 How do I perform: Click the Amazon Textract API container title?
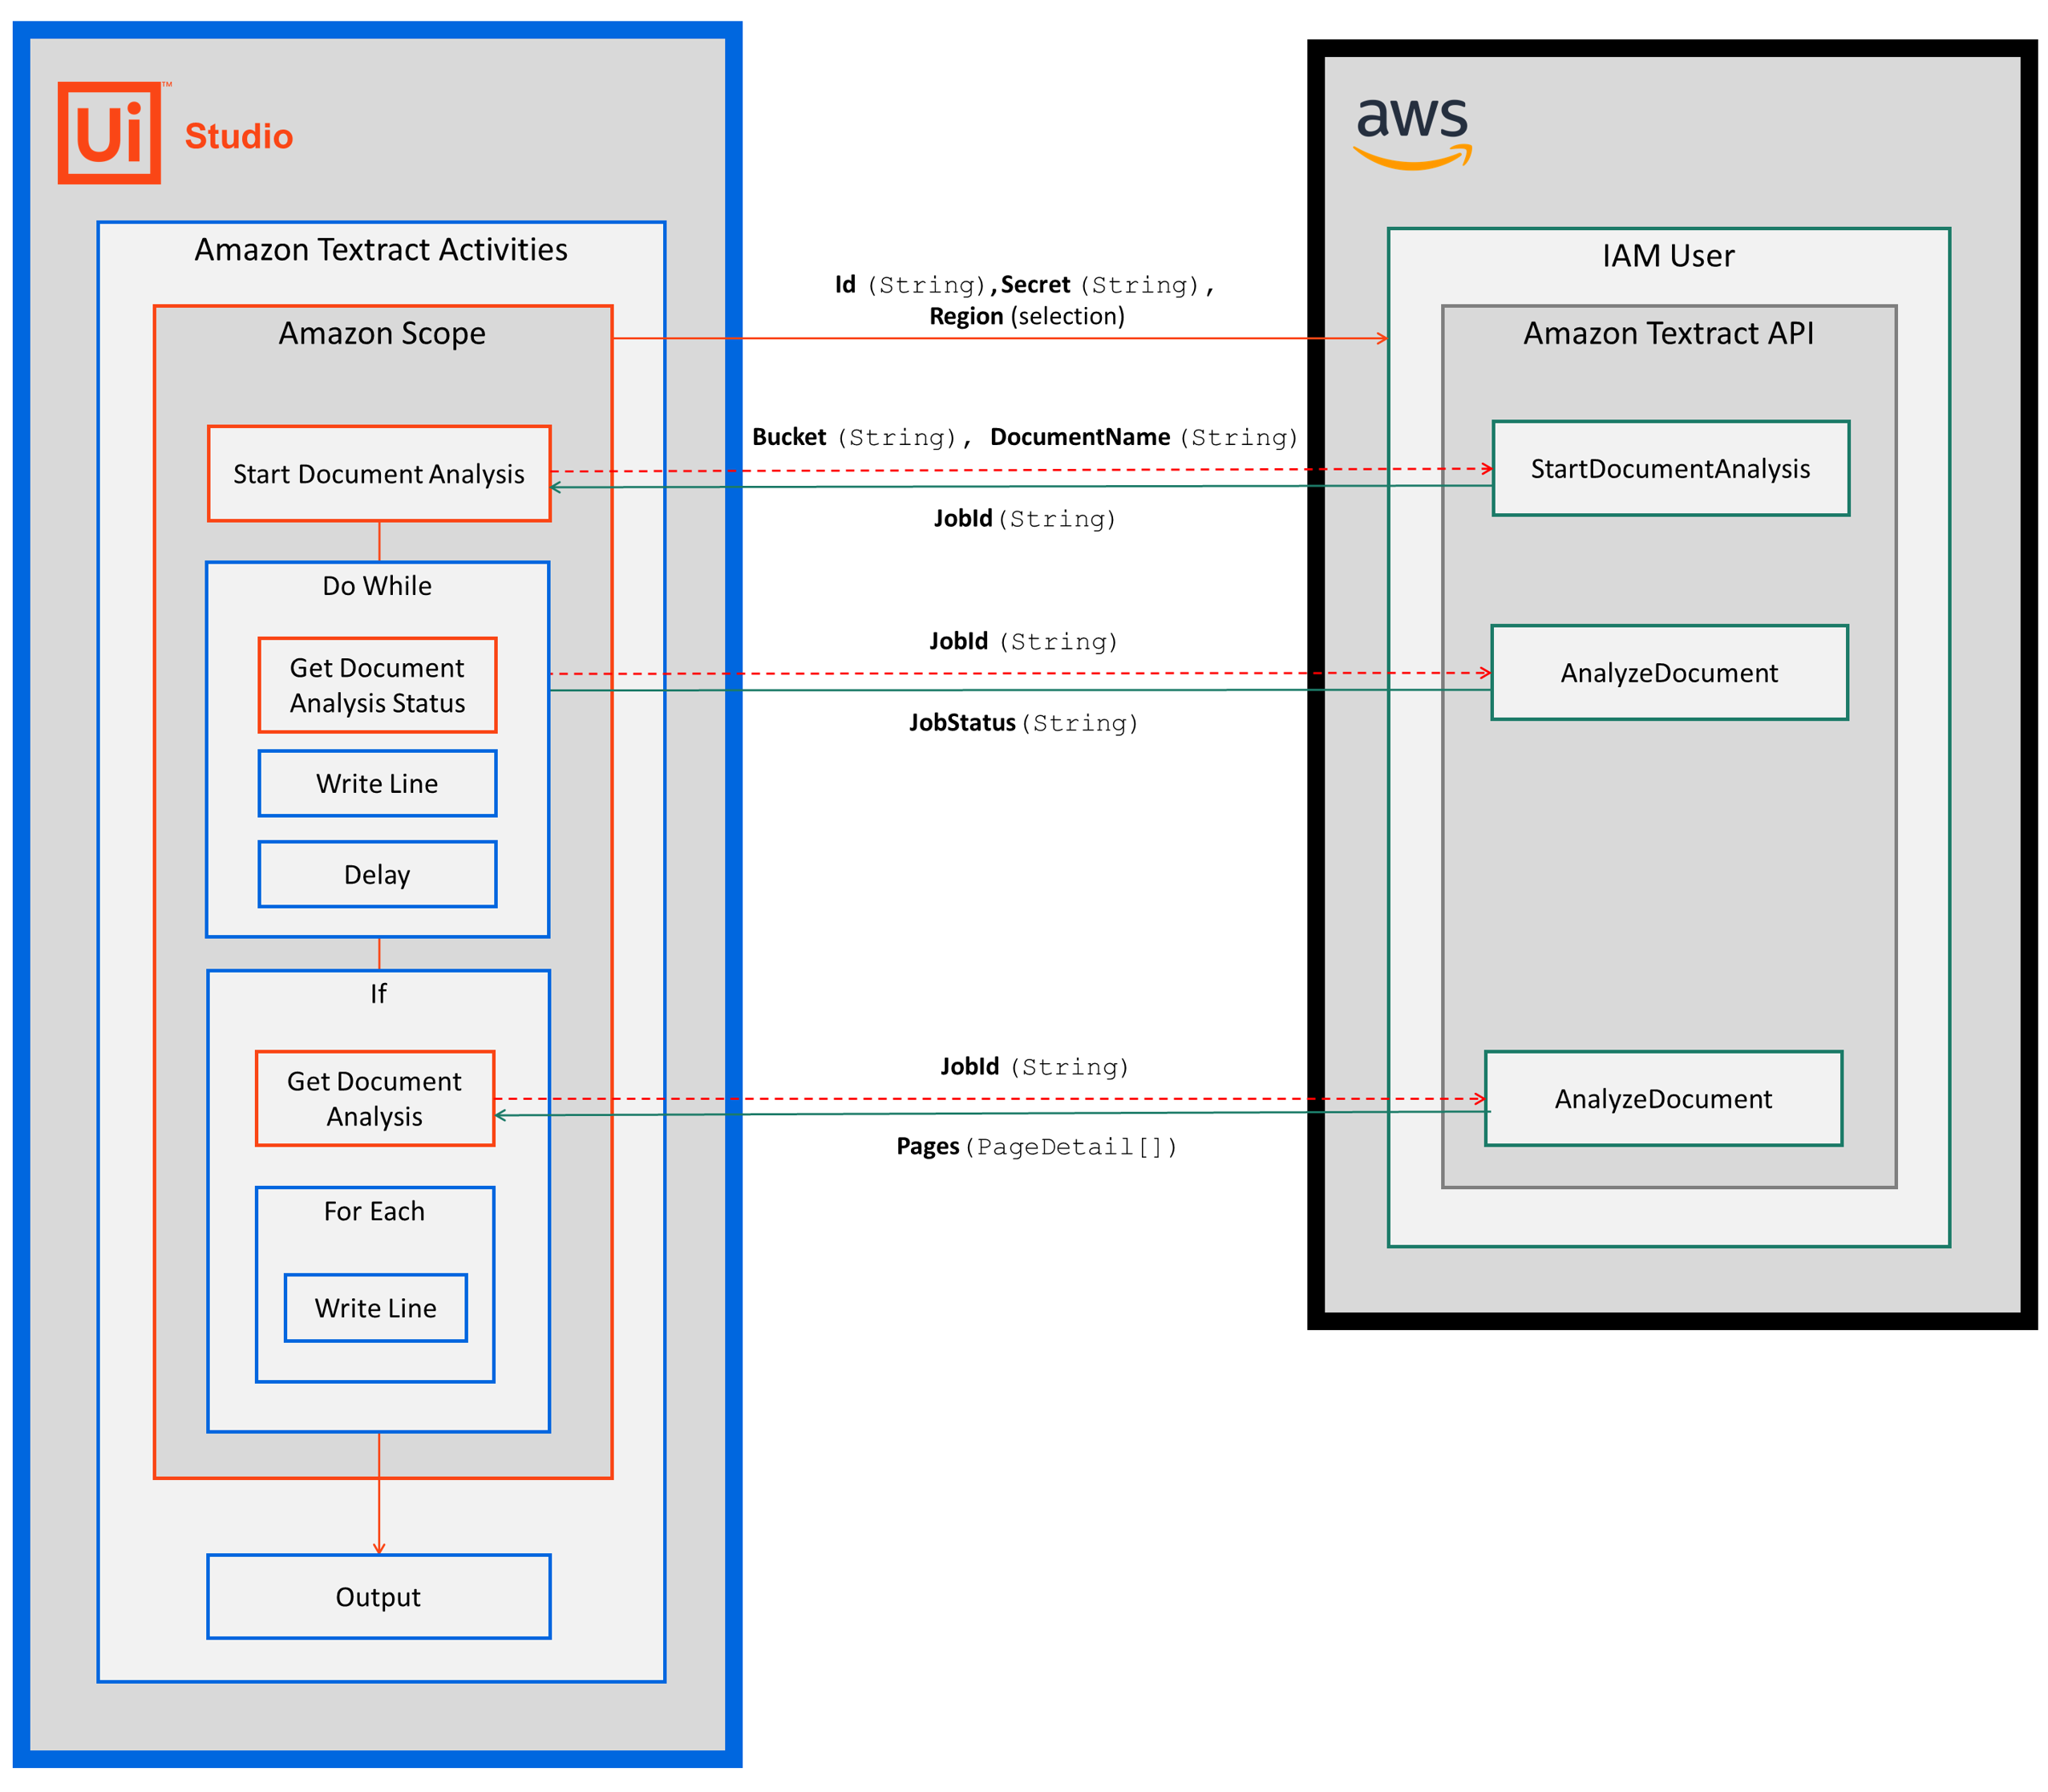pyautogui.click(x=1668, y=333)
